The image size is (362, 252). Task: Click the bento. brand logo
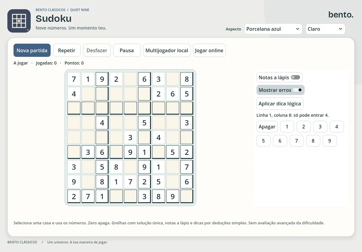[x=341, y=14]
